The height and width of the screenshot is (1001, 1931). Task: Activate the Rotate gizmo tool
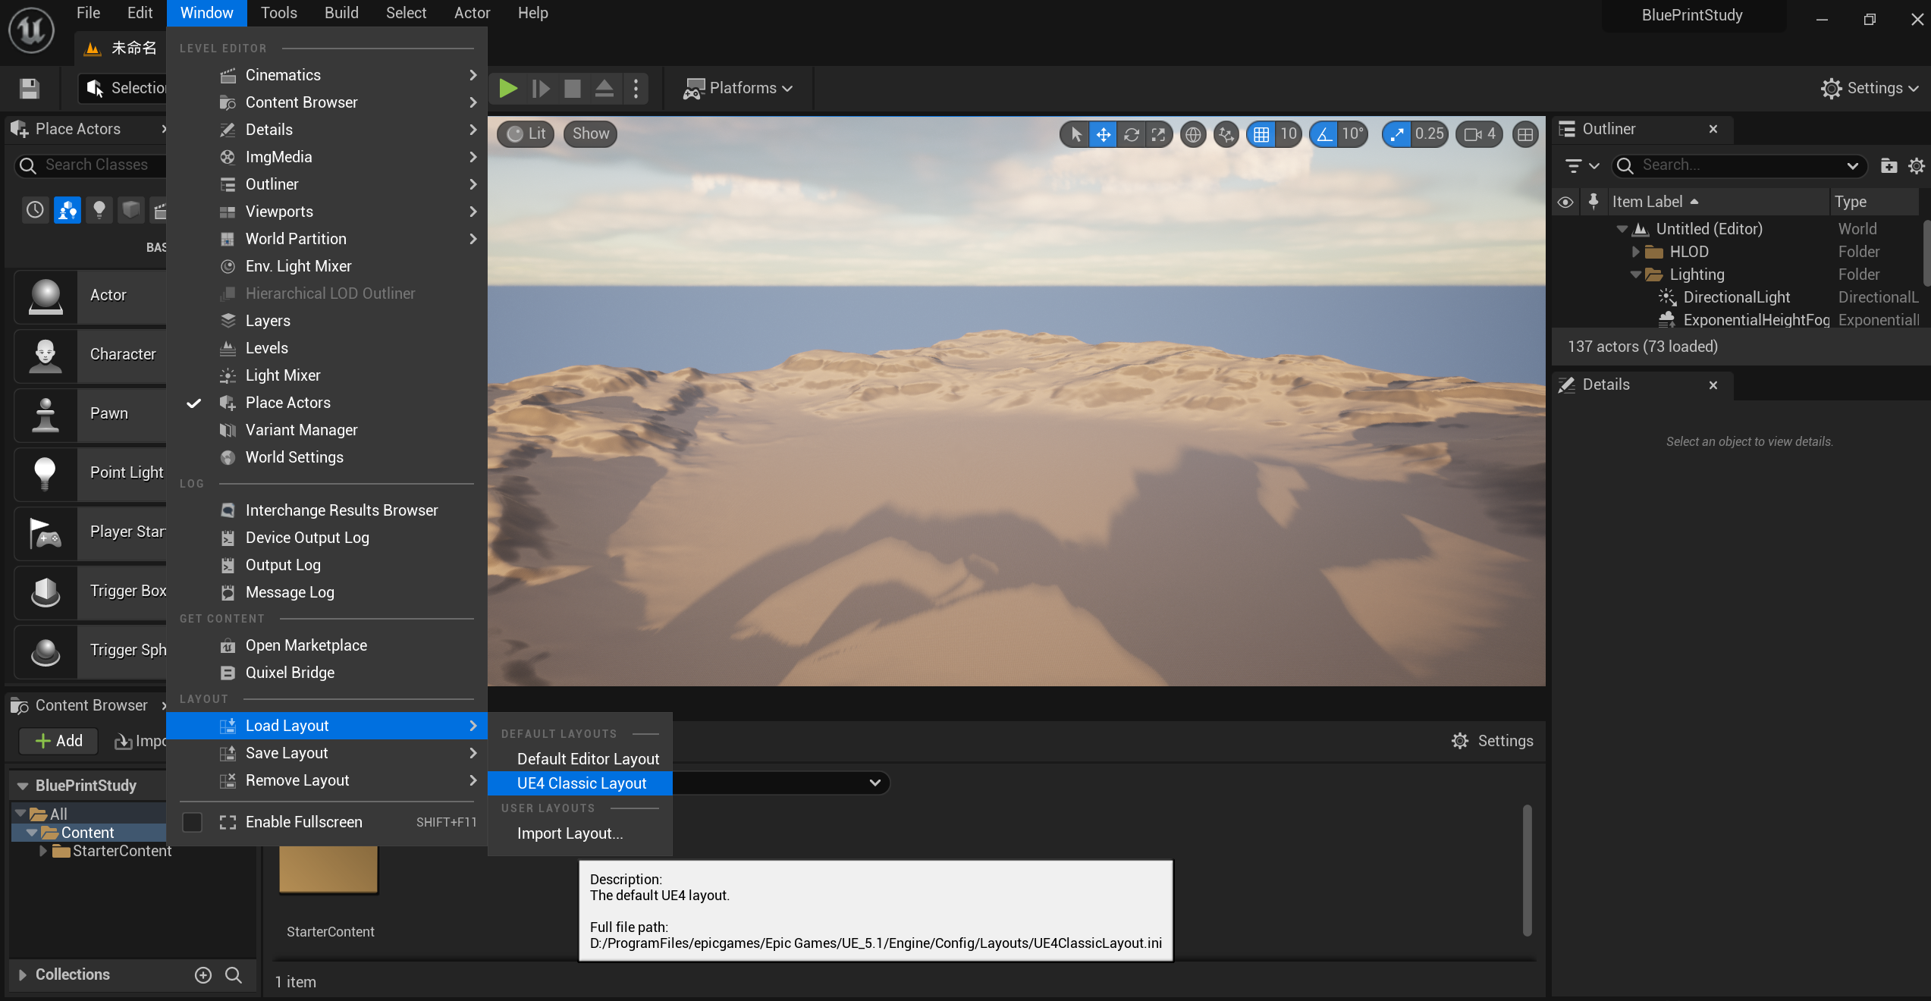pos(1132,134)
